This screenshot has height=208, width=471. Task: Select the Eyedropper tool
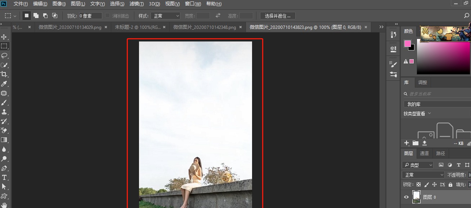(x=5, y=84)
